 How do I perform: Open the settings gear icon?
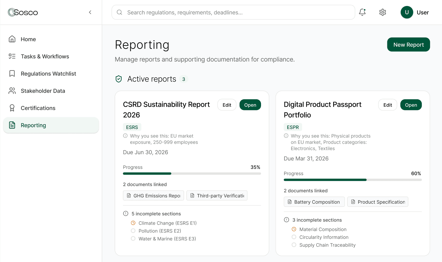382,12
